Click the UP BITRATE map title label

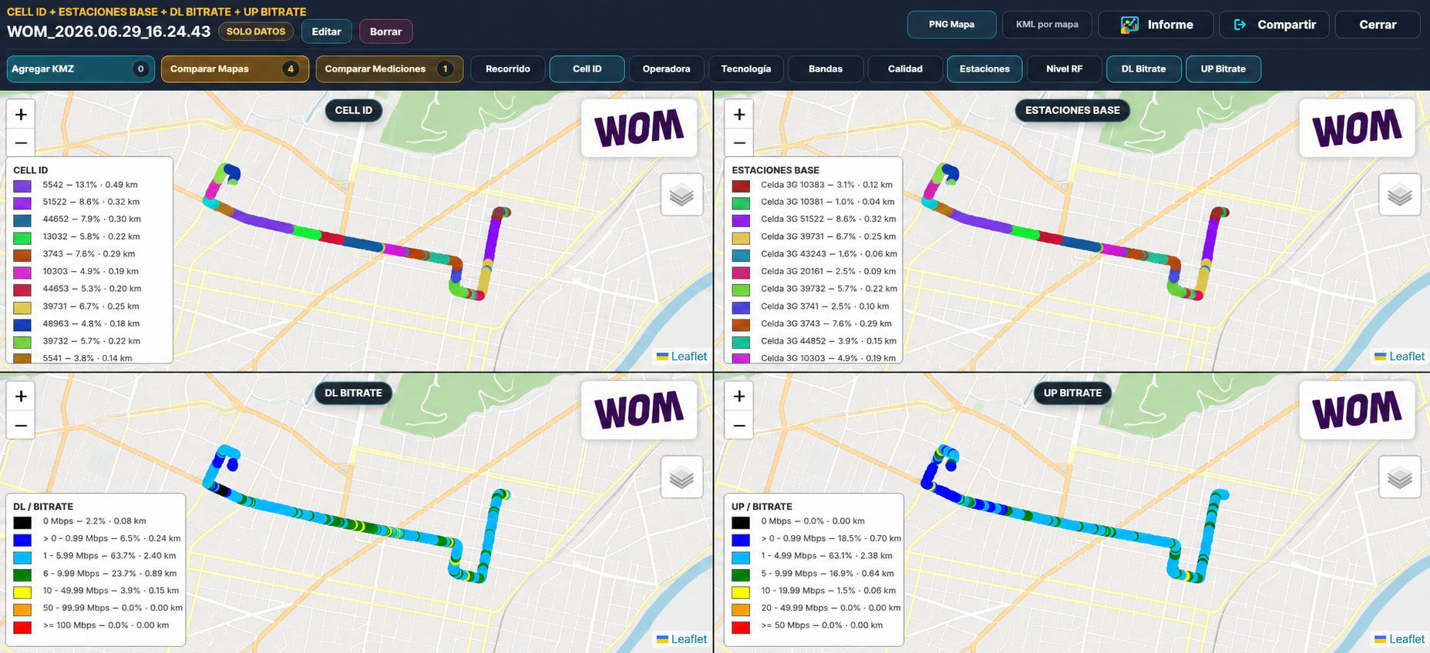[1072, 393]
